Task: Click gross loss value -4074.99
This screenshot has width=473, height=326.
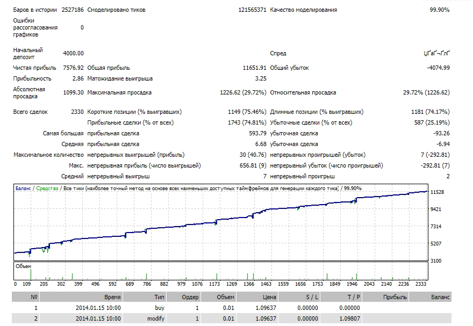Action: tap(438, 68)
